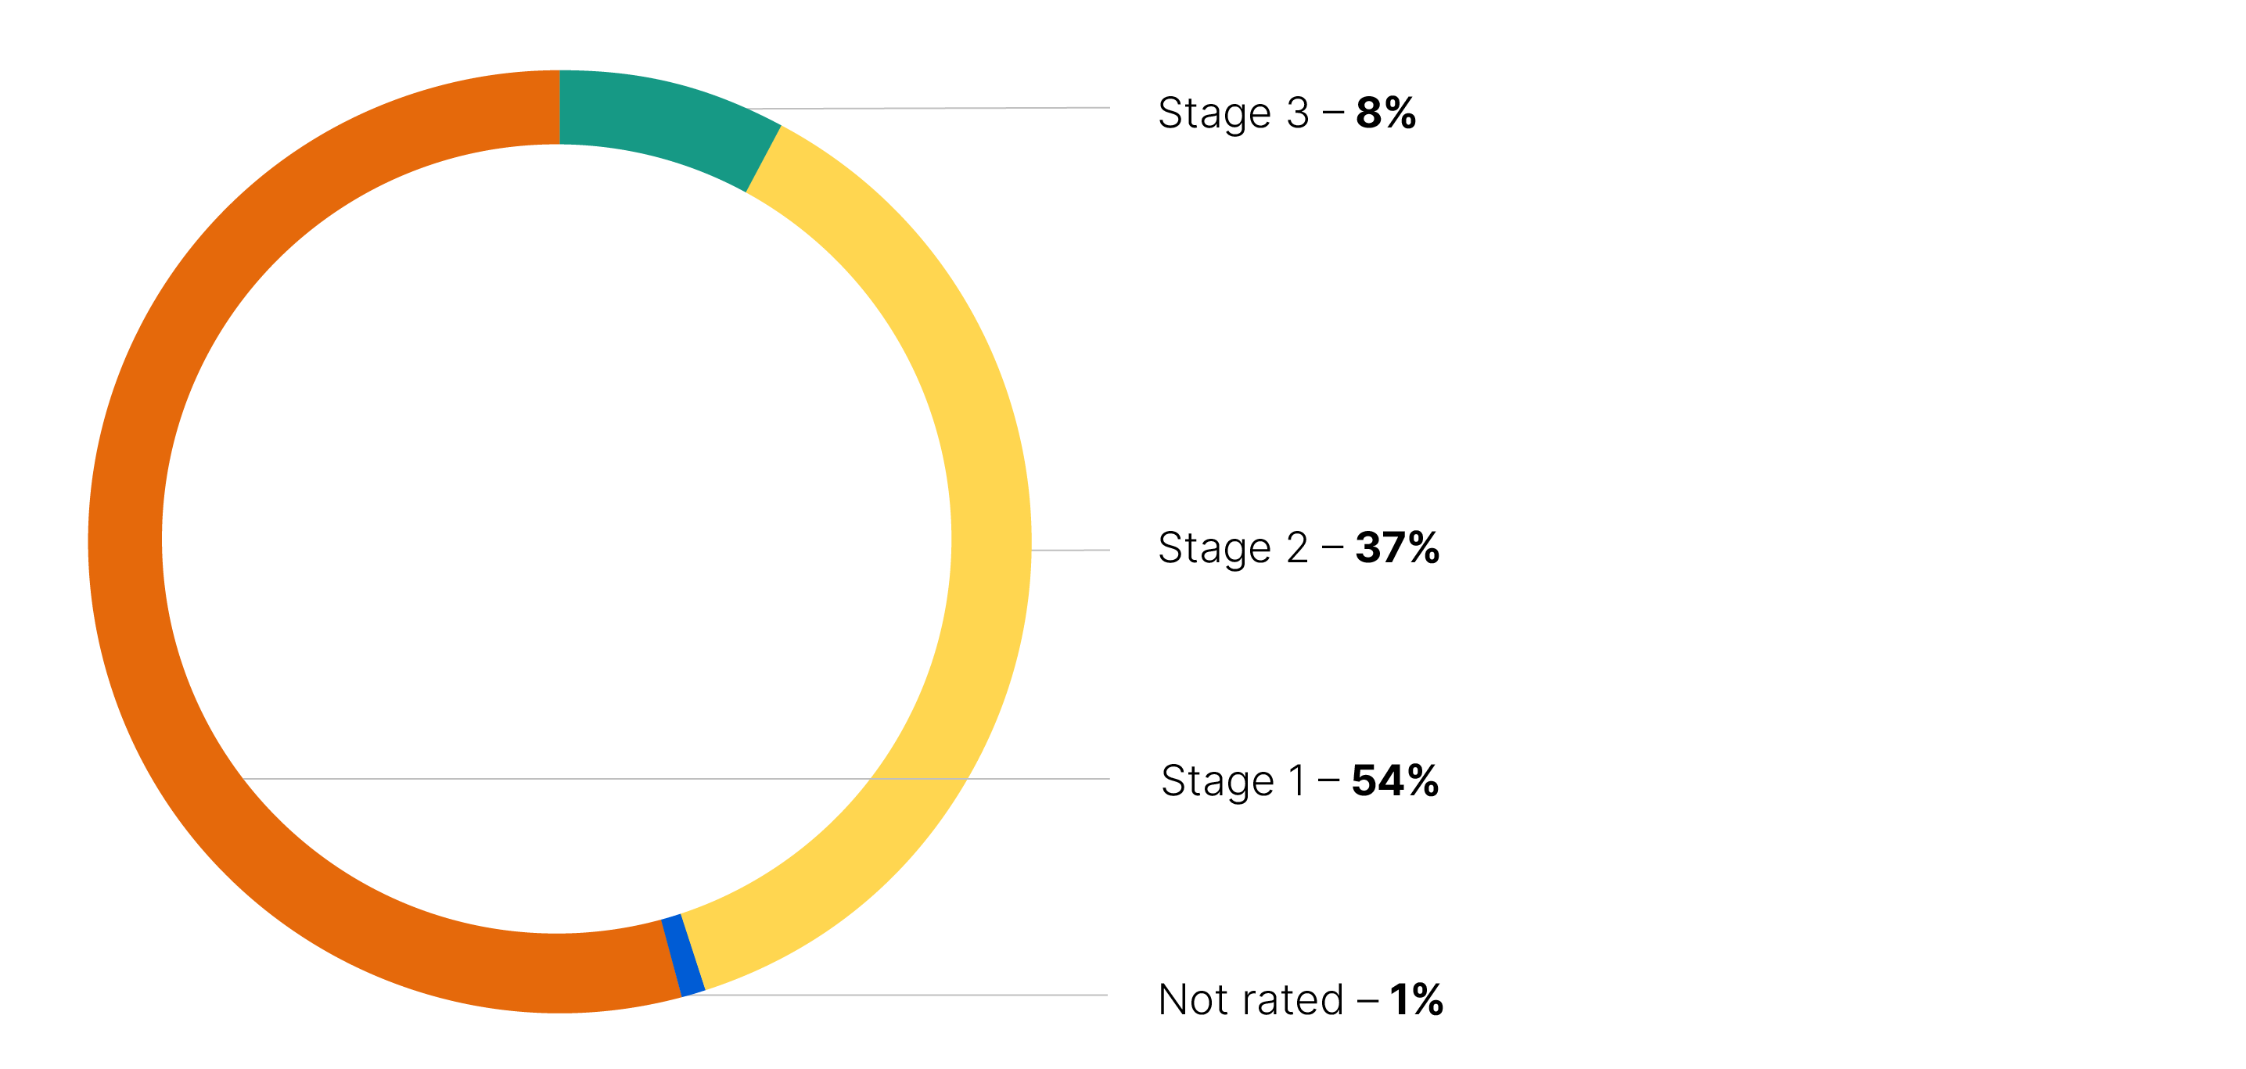The width and height of the screenshot is (2246, 1069).
Task: Click the 'Not rated' label text
Action: [x=1250, y=999]
